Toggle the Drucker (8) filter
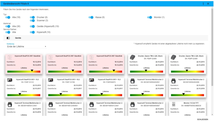The width and height of the screenshot is (214, 121). click(32, 17)
